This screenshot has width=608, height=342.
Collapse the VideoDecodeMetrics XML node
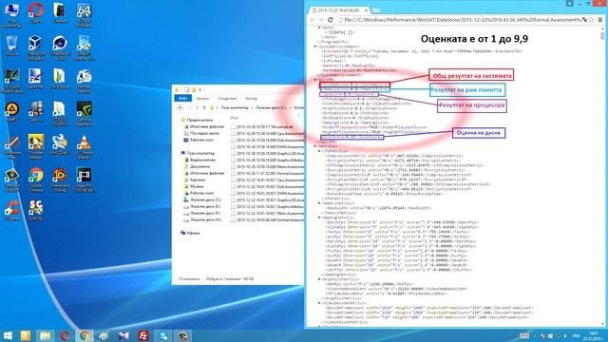(x=319, y=303)
